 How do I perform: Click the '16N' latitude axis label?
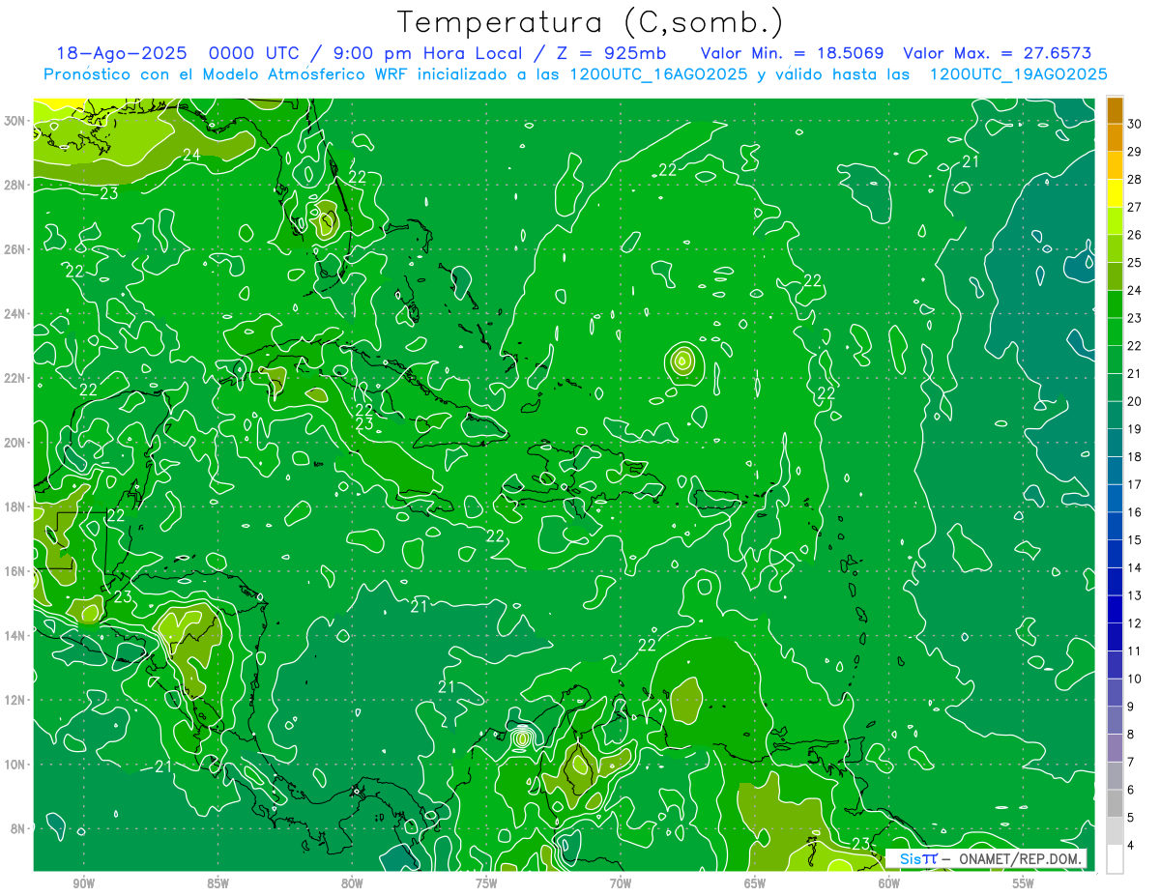(15, 571)
